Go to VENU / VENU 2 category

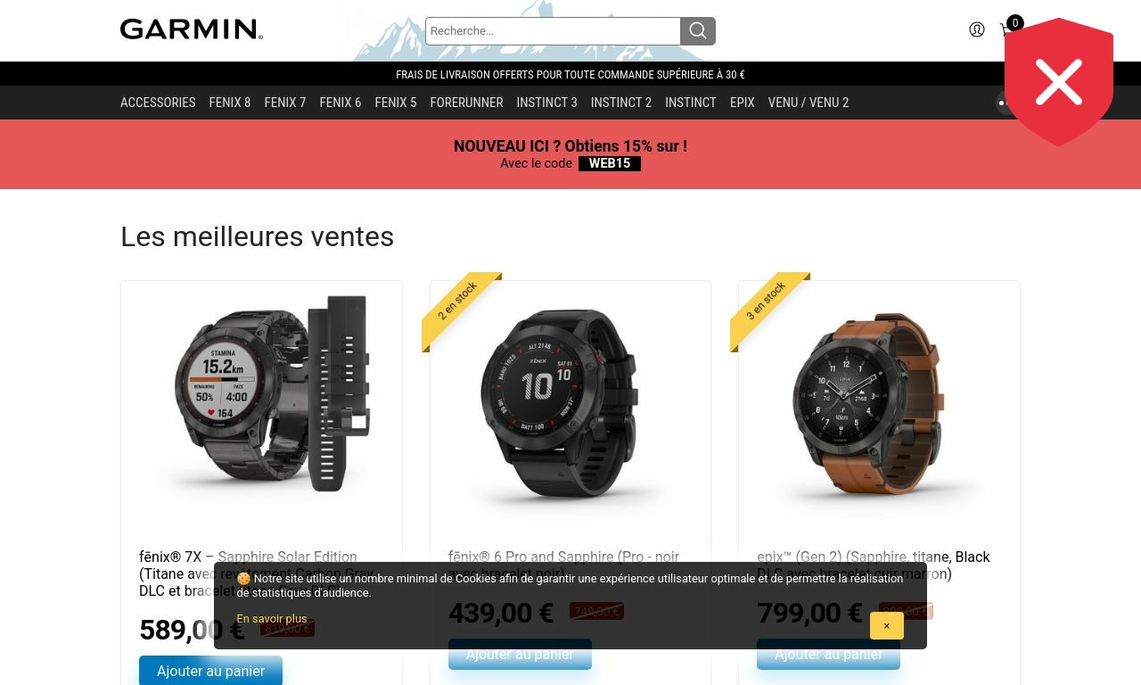pyautogui.click(x=809, y=103)
